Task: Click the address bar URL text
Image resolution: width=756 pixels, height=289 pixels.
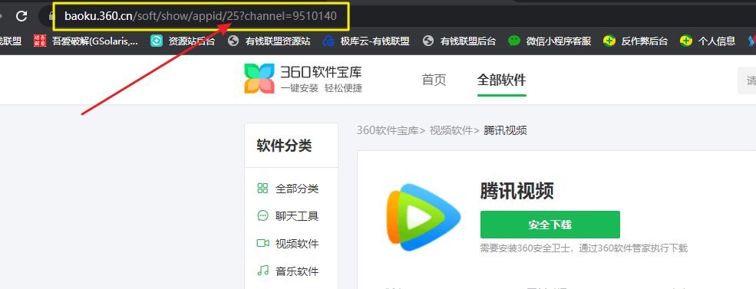Action: tap(200, 16)
